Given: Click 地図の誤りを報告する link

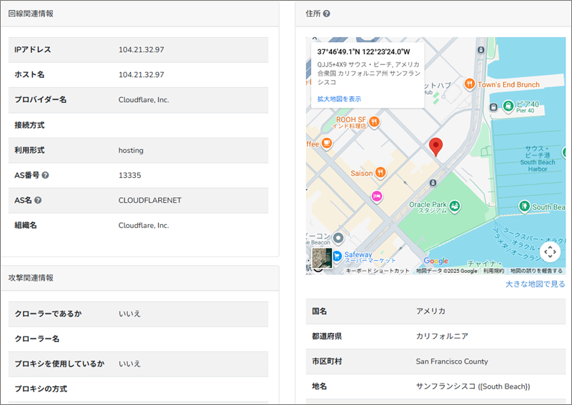Looking at the screenshot, I should (536, 271).
